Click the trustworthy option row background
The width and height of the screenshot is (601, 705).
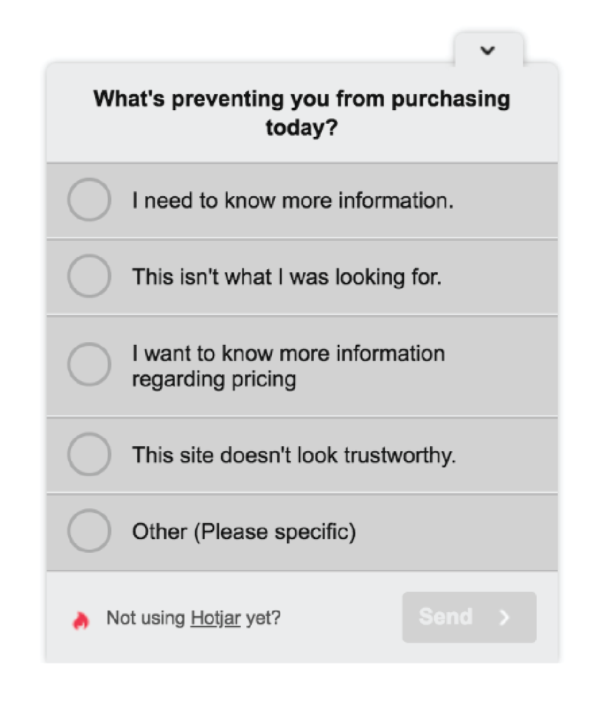pos(302,455)
